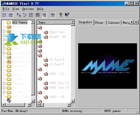Expand the Screen tree node
140x116 pixels.
point(4,92)
